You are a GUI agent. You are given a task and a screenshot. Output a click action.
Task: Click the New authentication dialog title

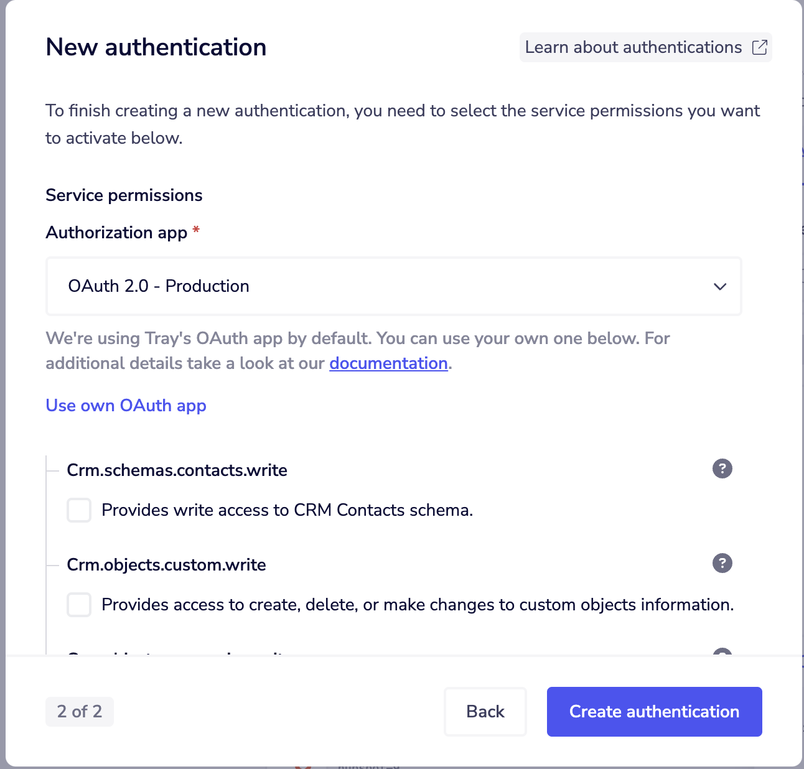pos(156,47)
